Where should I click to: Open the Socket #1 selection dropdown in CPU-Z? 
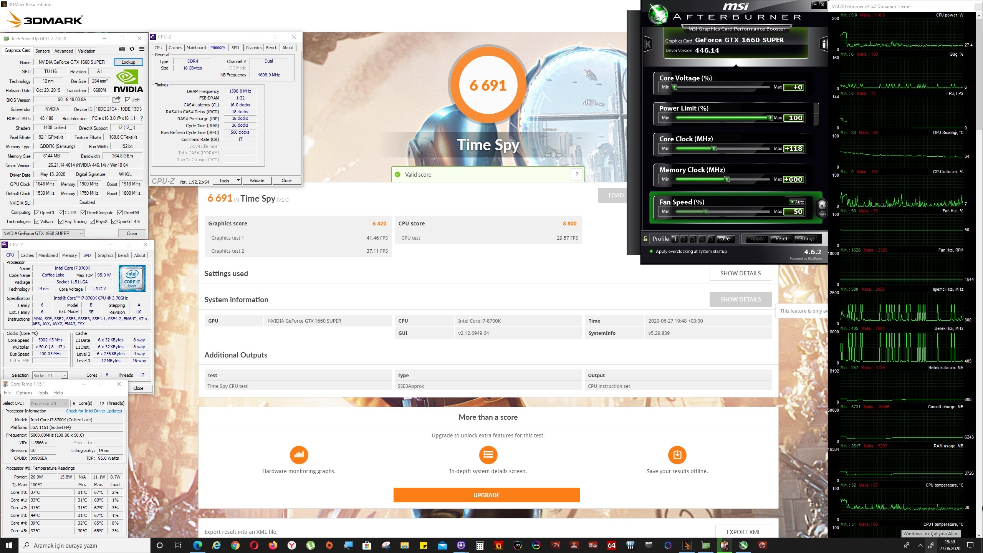(x=50, y=375)
